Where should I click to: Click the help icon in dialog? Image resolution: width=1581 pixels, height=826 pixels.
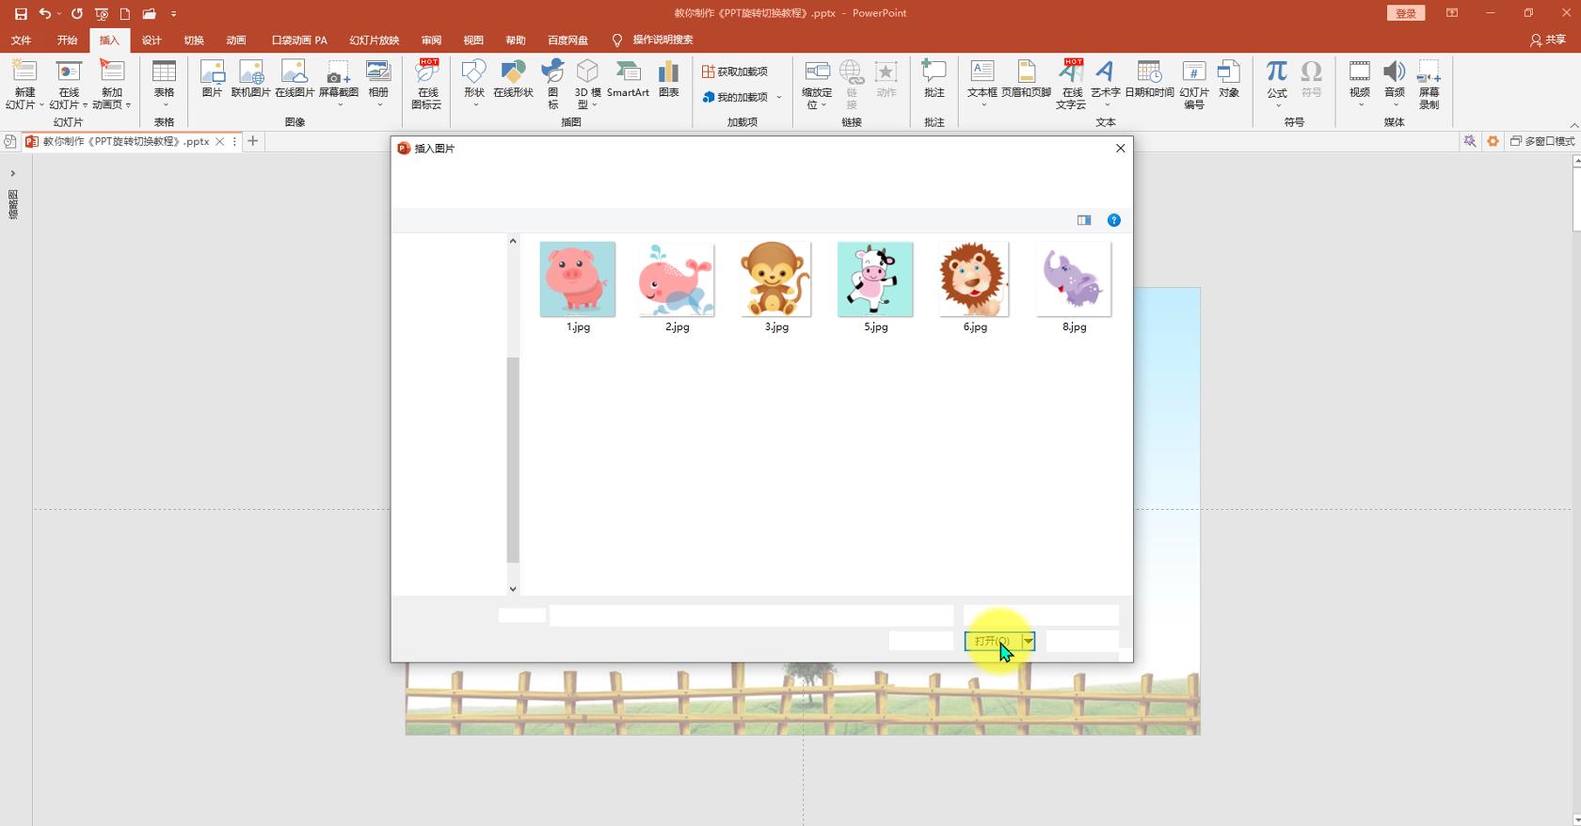tap(1113, 220)
